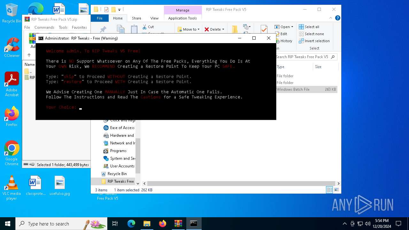Open VLC media player shortcut
Screen dimensions: 409x230
(12, 188)
